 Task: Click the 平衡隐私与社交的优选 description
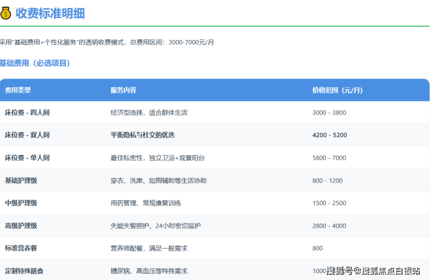pos(142,135)
